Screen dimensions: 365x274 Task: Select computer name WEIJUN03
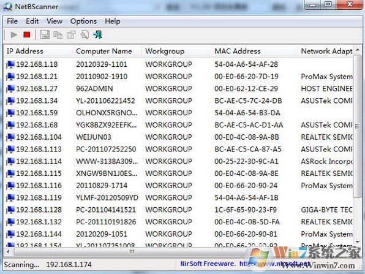pyautogui.click(x=94, y=137)
